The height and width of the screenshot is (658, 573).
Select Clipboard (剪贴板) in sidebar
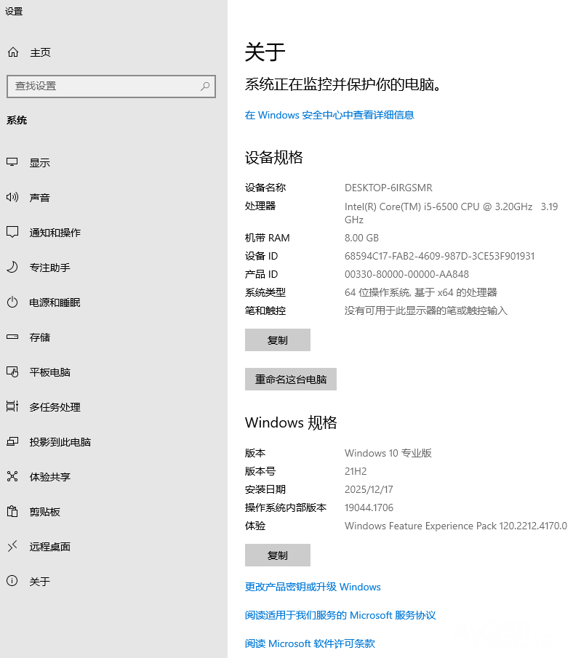click(44, 512)
